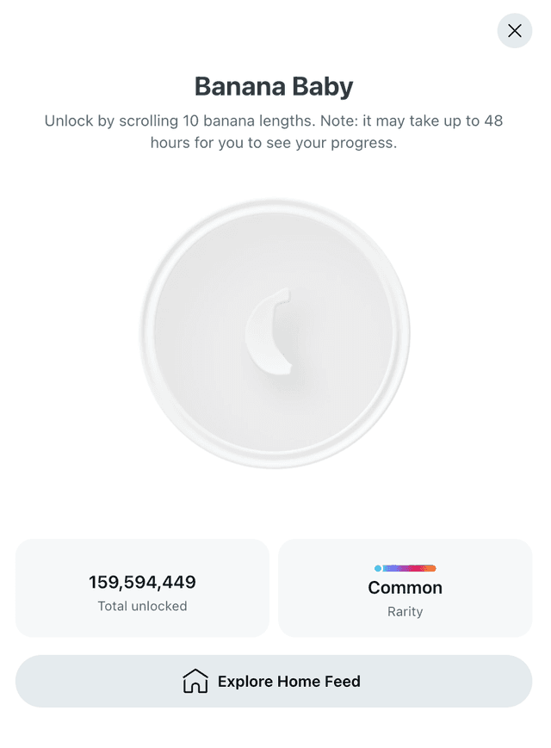
Task: Click the Common rarity label
Action: click(x=405, y=588)
